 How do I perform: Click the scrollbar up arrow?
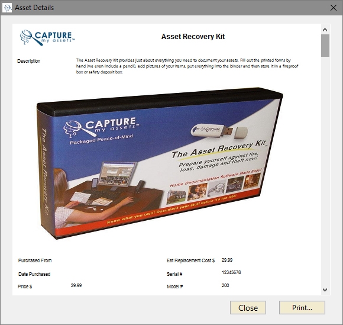click(x=325, y=30)
